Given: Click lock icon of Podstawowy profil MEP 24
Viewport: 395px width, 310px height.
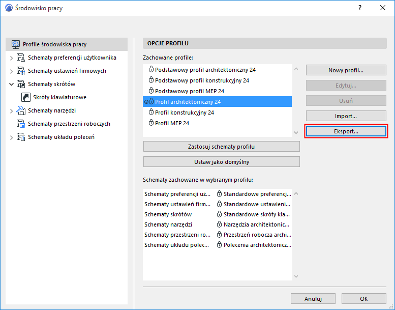Looking at the screenshot, I should point(151,91).
